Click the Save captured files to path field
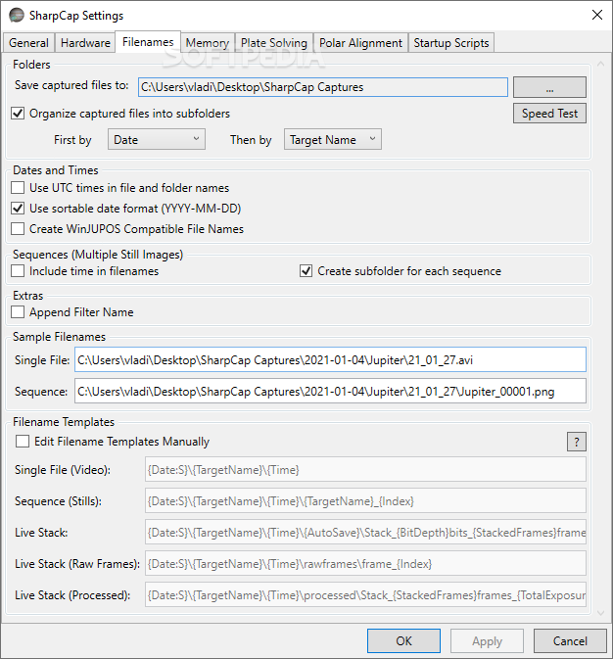613x659 pixels. tap(323, 87)
